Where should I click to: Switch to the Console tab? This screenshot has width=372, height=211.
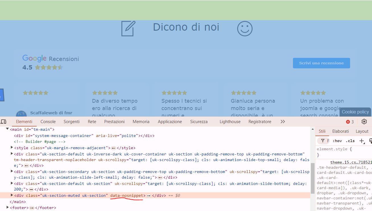48,121
